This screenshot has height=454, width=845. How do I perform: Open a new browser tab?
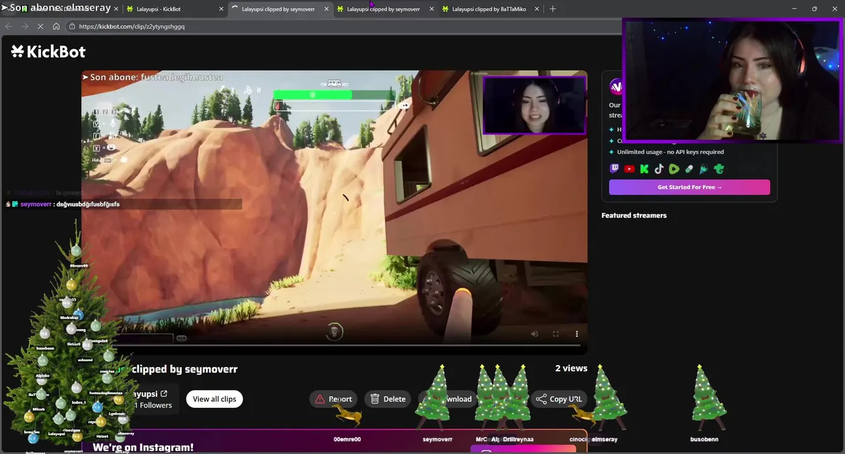[x=553, y=9]
